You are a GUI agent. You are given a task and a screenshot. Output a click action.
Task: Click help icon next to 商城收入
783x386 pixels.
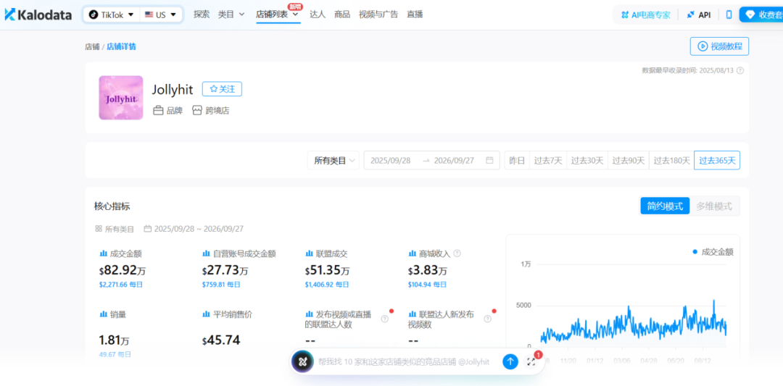[x=457, y=254]
